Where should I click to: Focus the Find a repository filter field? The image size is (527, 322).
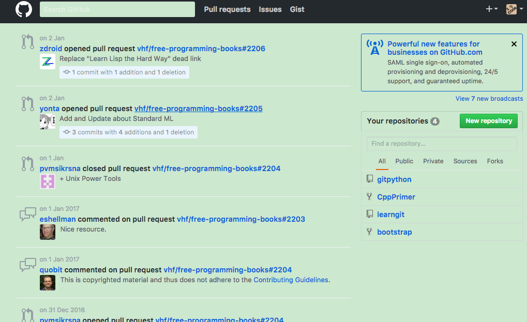(x=442, y=144)
